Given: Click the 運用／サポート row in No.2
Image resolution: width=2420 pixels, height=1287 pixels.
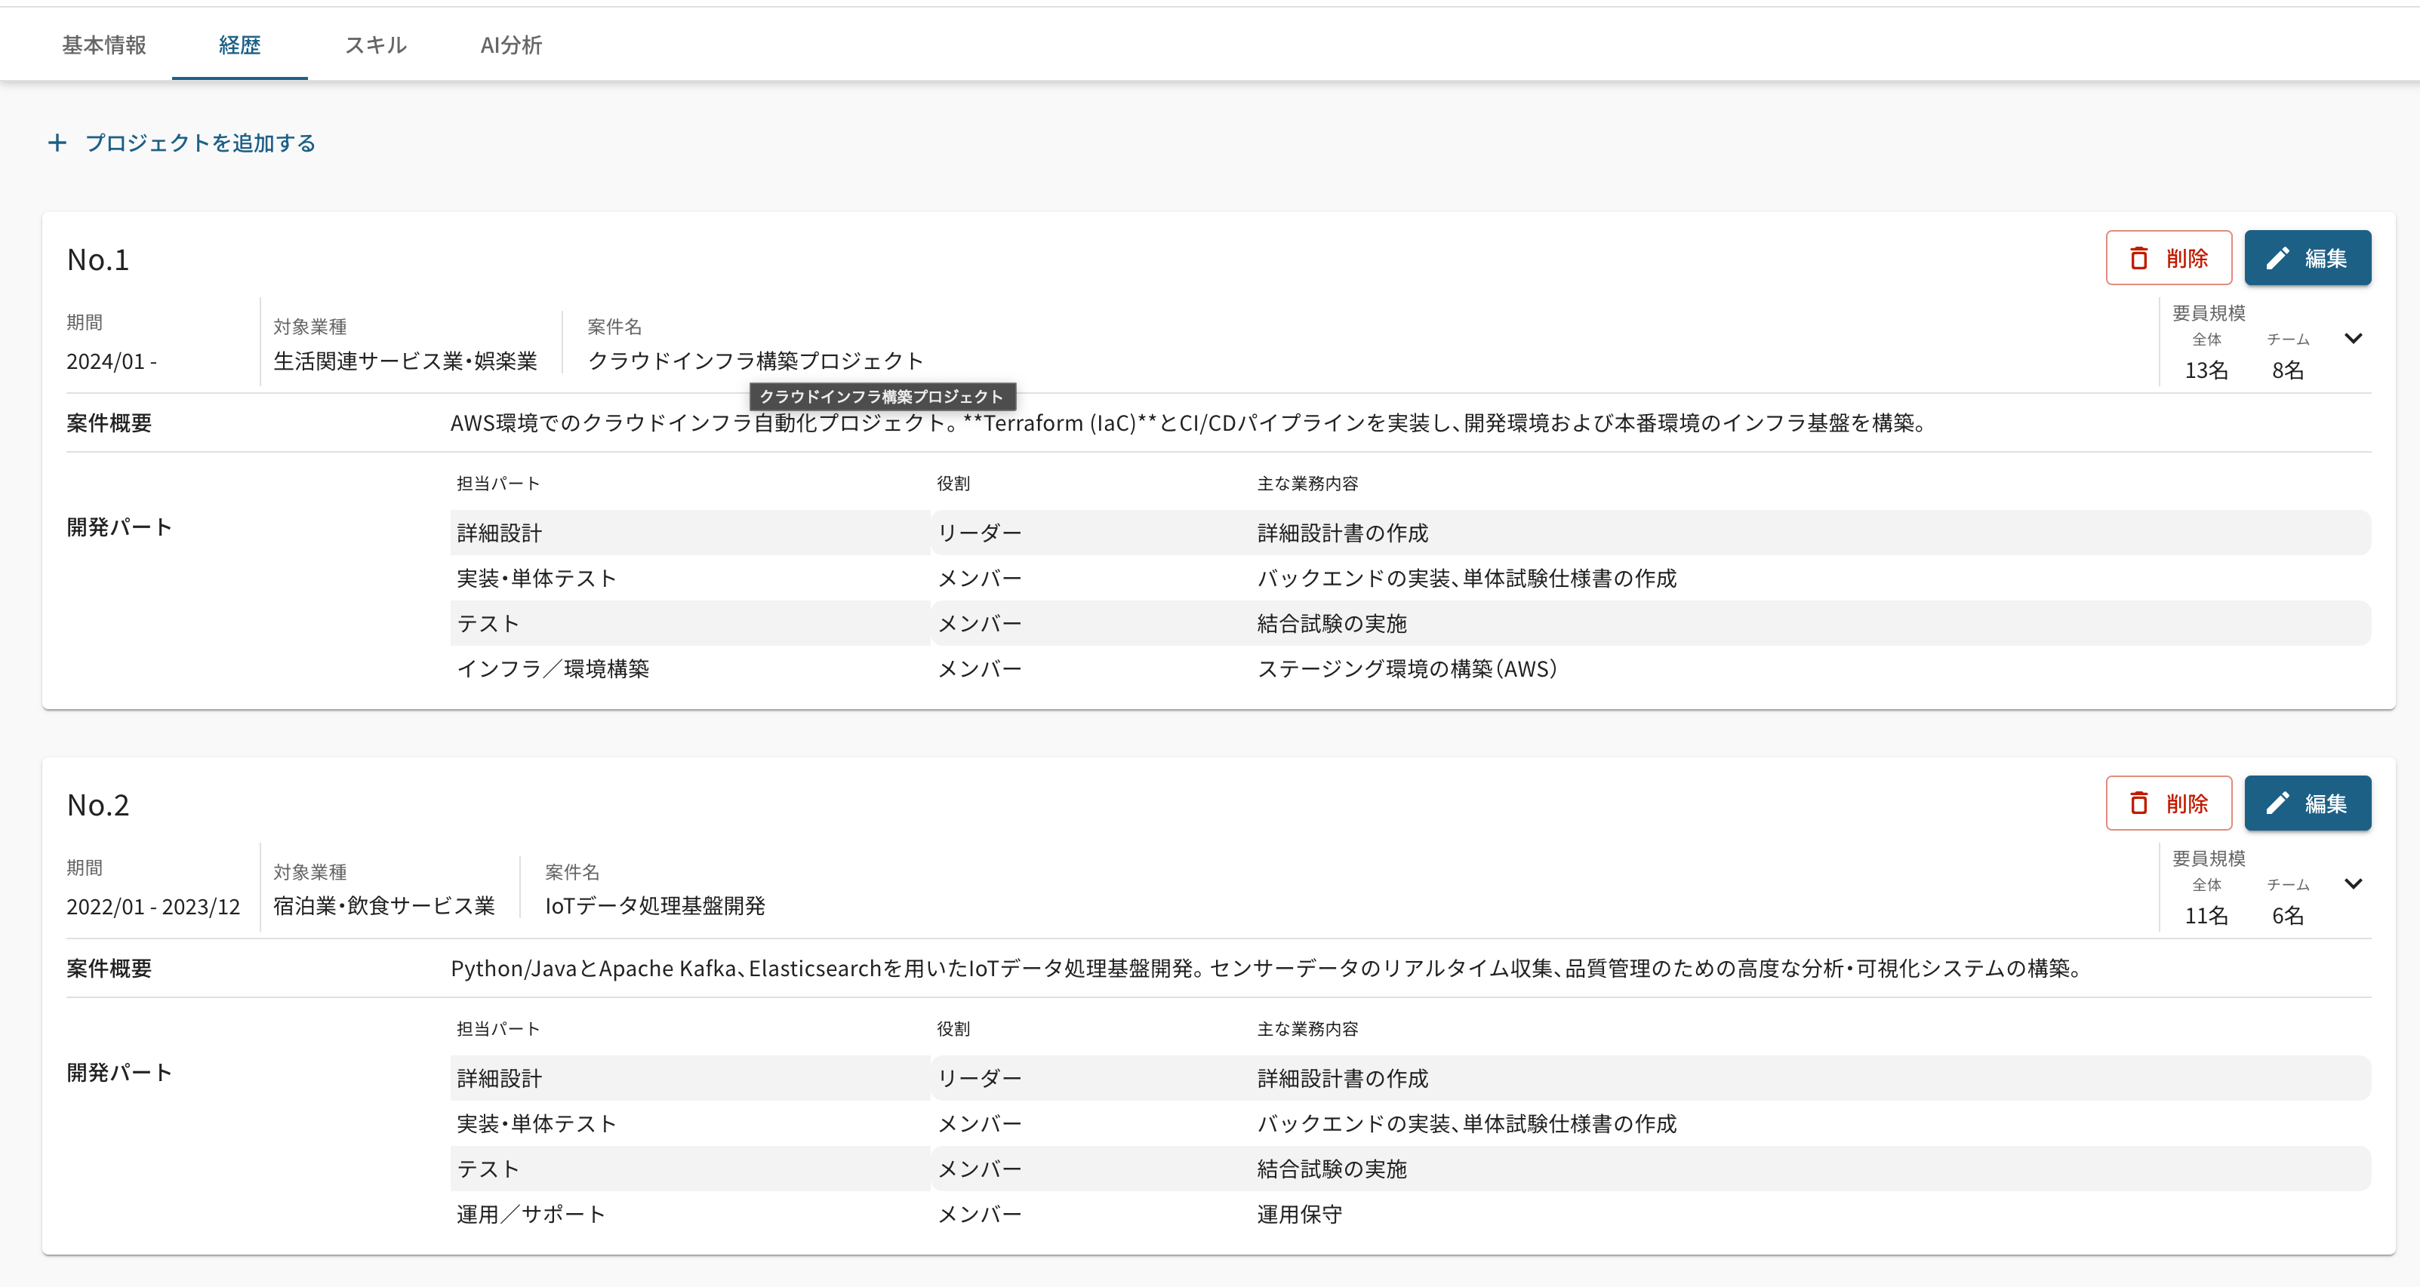Looking at the screenshot, I should tap(531, 1215).
